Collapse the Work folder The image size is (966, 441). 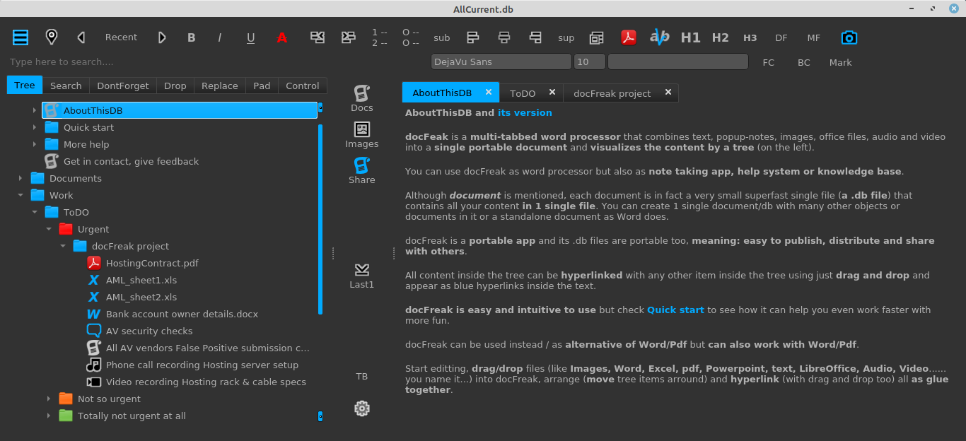(20, 195)
